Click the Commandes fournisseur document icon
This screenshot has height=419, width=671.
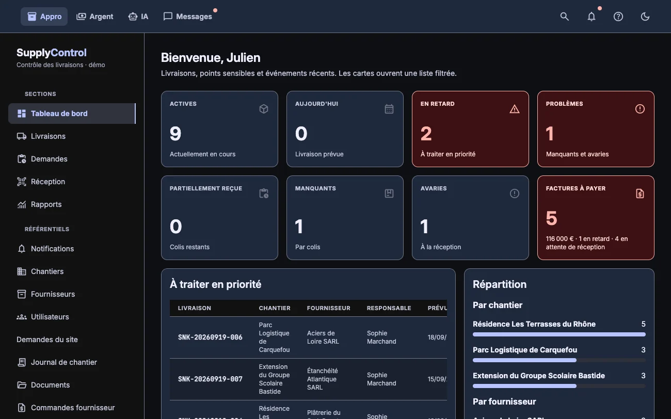(22, 408)
